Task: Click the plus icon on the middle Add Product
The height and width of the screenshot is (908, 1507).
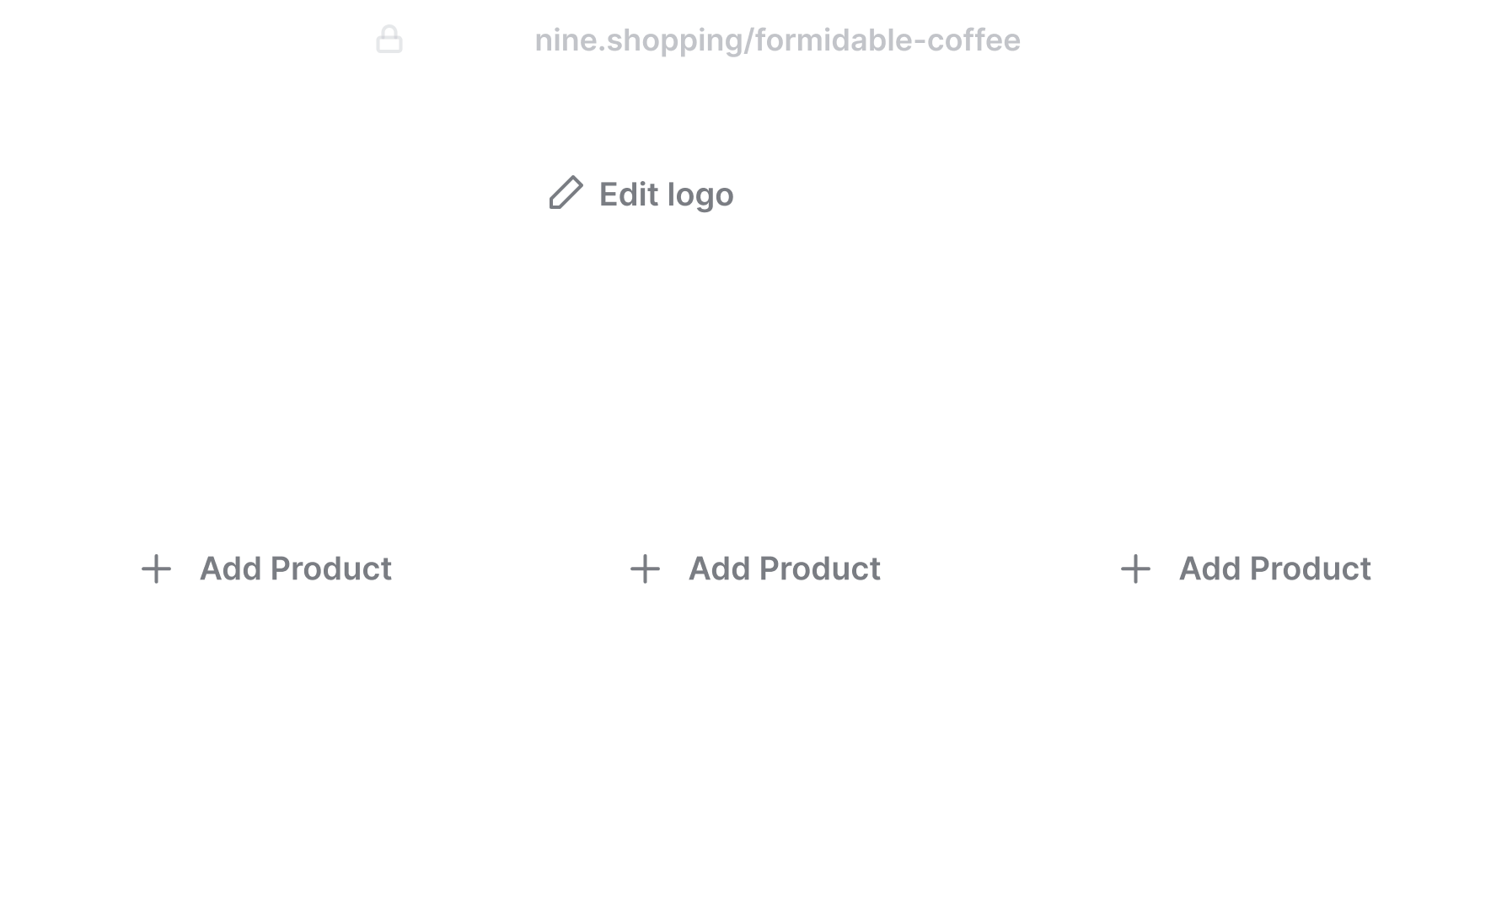Action: (645, 569)
